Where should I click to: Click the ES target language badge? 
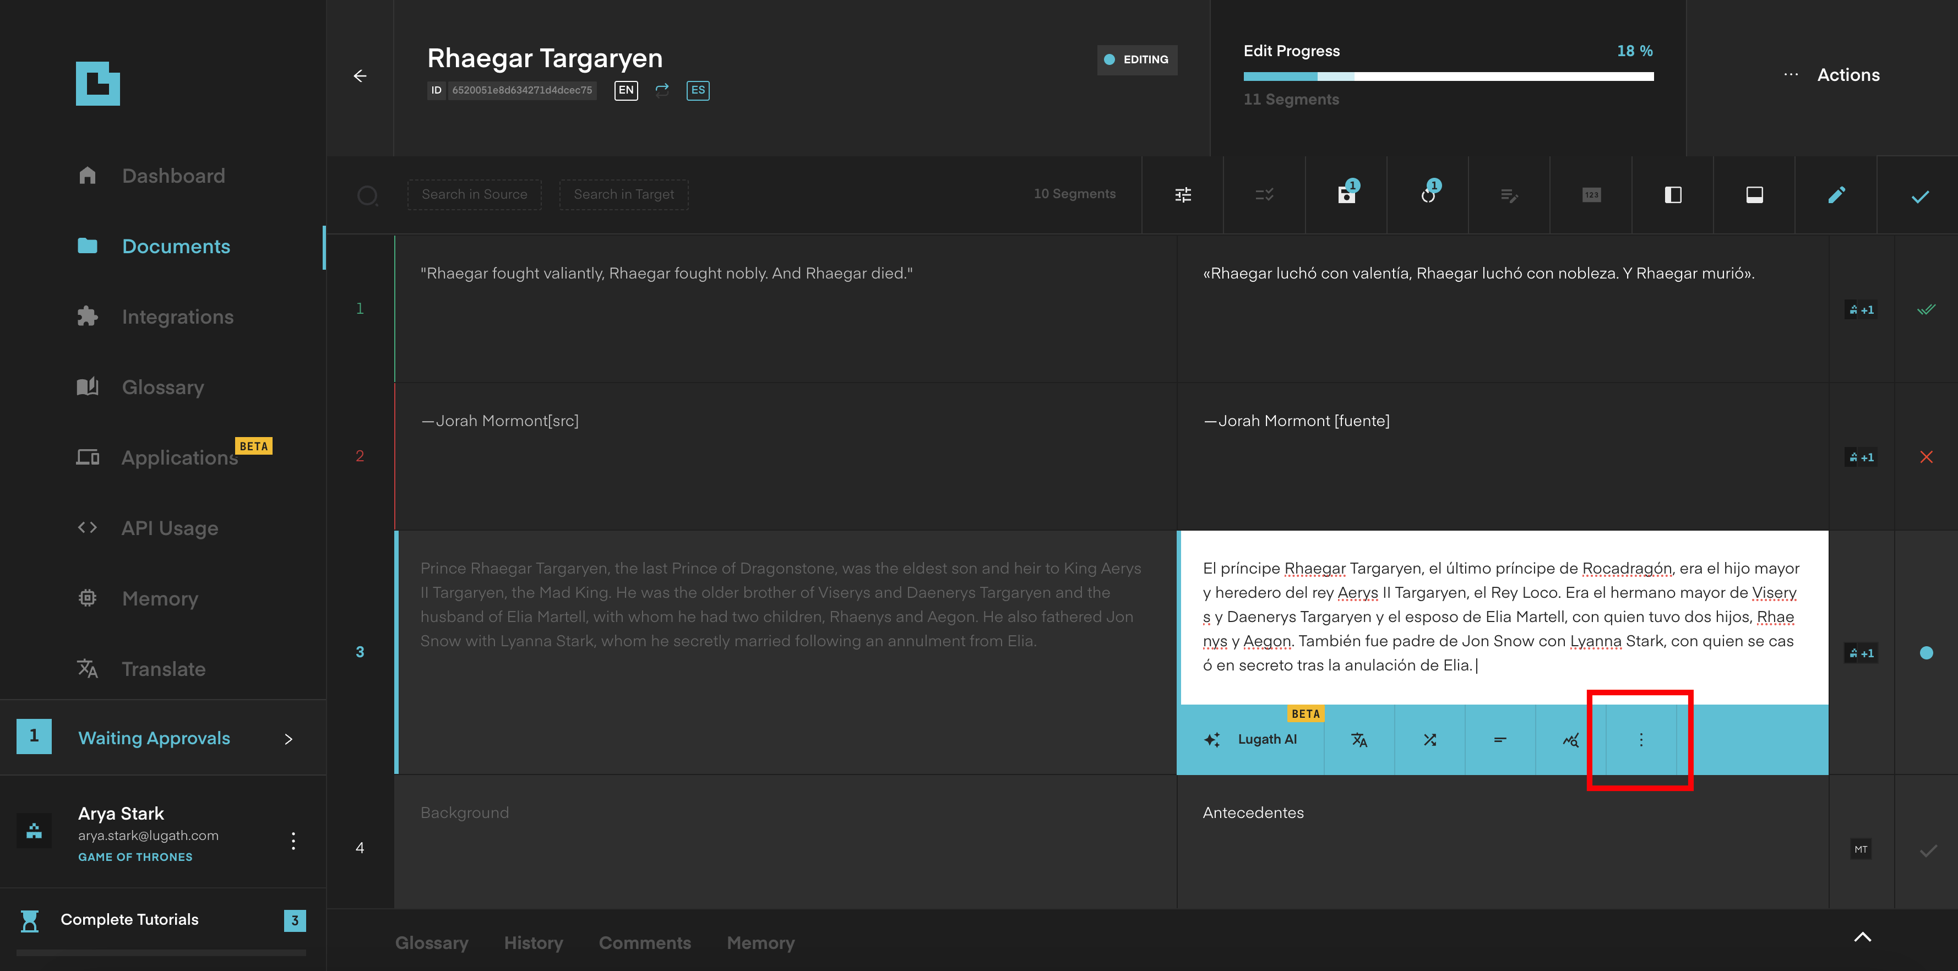698,90
